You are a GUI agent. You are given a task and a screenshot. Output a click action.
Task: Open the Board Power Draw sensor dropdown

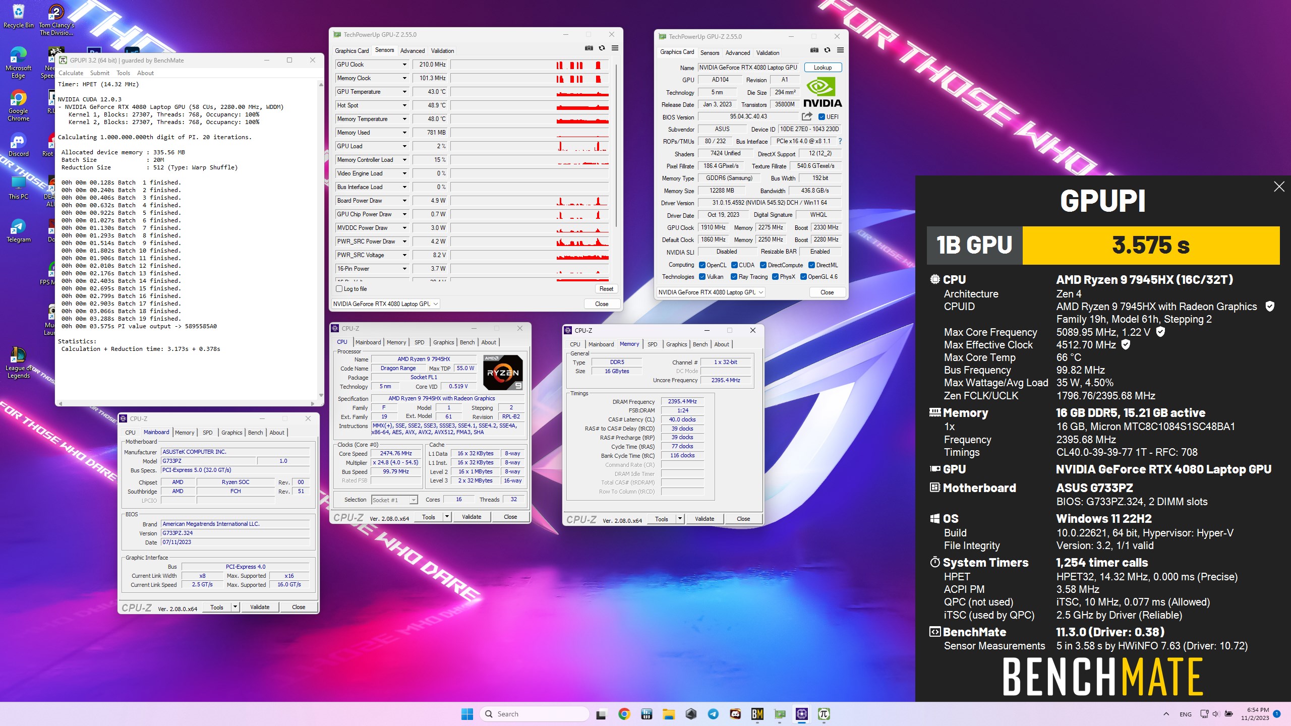click(x=404, y=201)
